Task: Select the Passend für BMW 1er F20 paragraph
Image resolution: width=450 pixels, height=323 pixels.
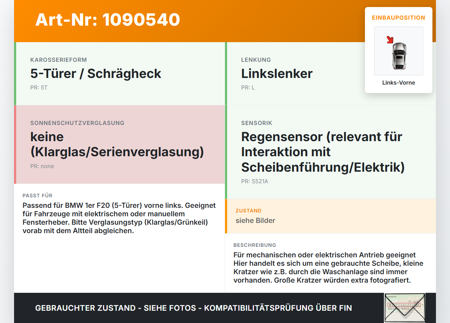Action: click(x=119, y=218)
